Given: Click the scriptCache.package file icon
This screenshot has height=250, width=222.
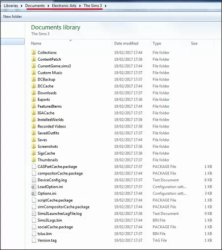Looking at the screenshot, I should tap(34, 200).
